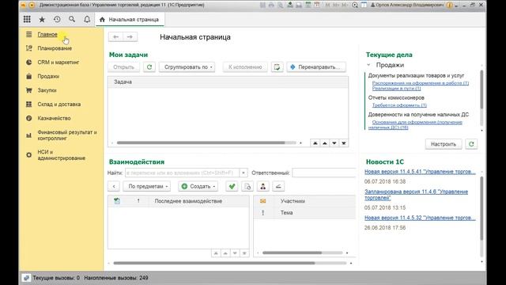Click the Планирование section icon
Screen dimensions: 506x285
[x=29, y=48]
